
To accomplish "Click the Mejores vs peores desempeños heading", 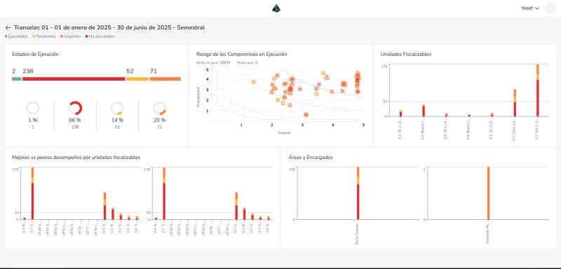I will 76,157.
